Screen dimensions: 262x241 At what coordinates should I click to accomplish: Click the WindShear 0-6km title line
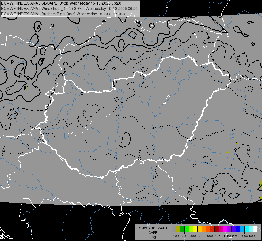tap(69, 9)
